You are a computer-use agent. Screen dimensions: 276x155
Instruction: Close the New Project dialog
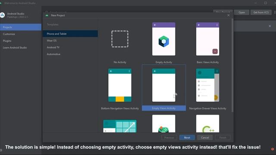[229, 15]
